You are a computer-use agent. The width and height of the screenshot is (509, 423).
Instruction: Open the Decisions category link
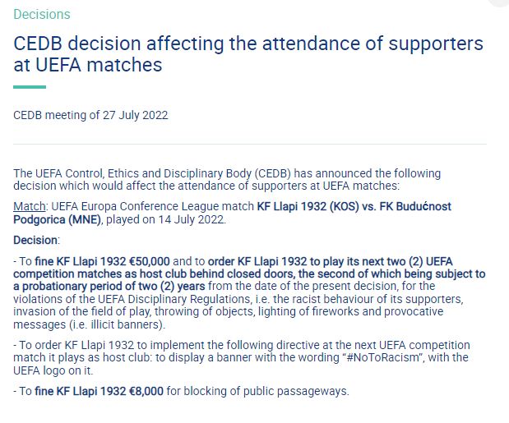(42, 14)
